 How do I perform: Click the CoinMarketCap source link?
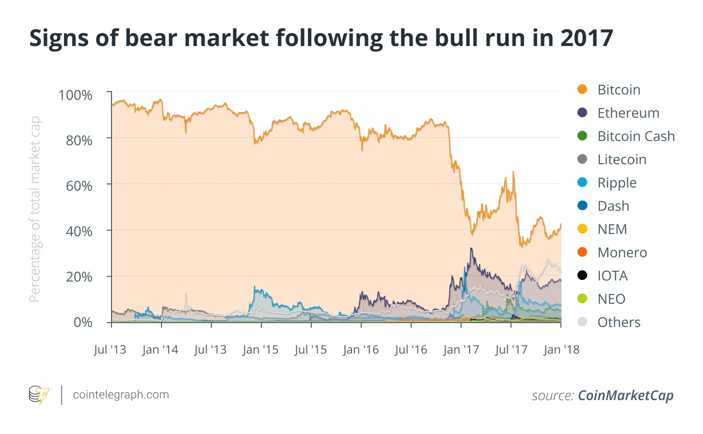pos(625,396)
